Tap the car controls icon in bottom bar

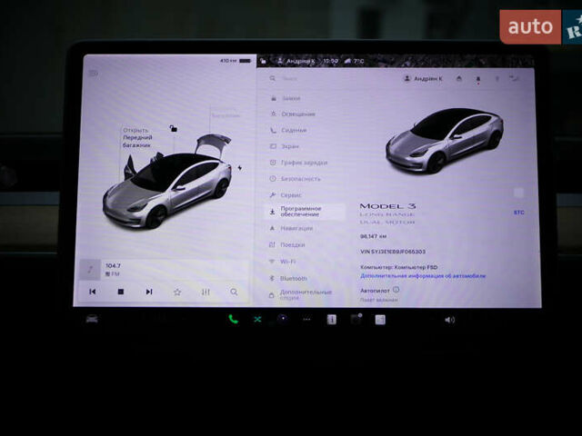pos(92,319)
